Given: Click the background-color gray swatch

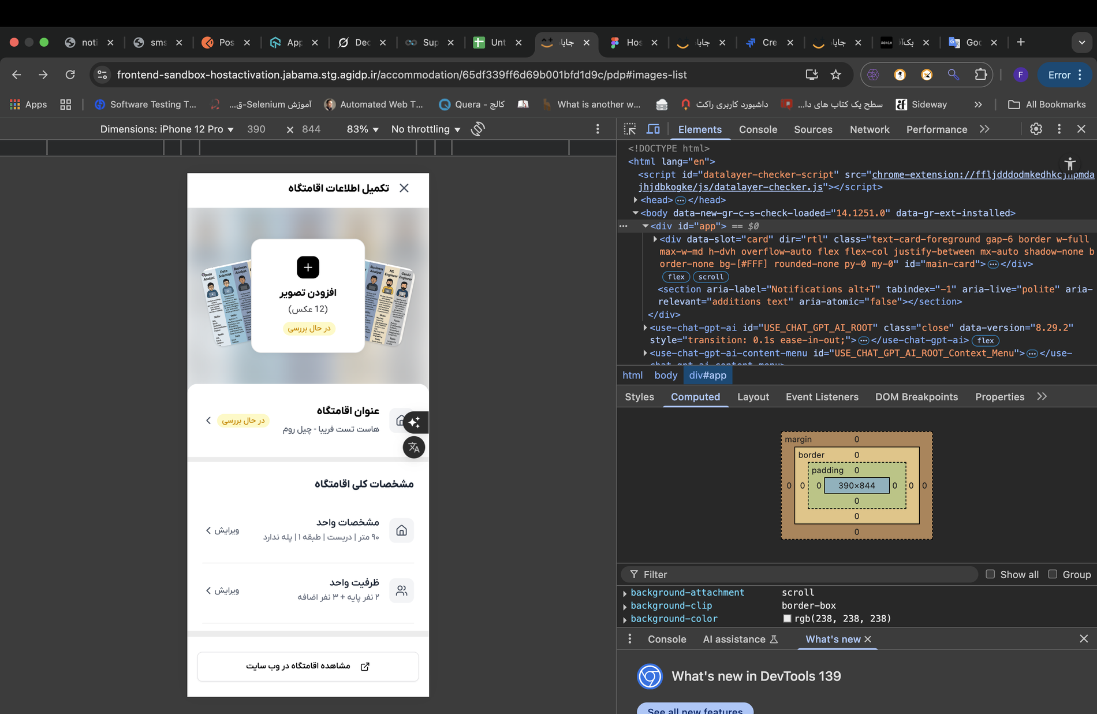Looking at the screenshot, I should pos(787,619).
